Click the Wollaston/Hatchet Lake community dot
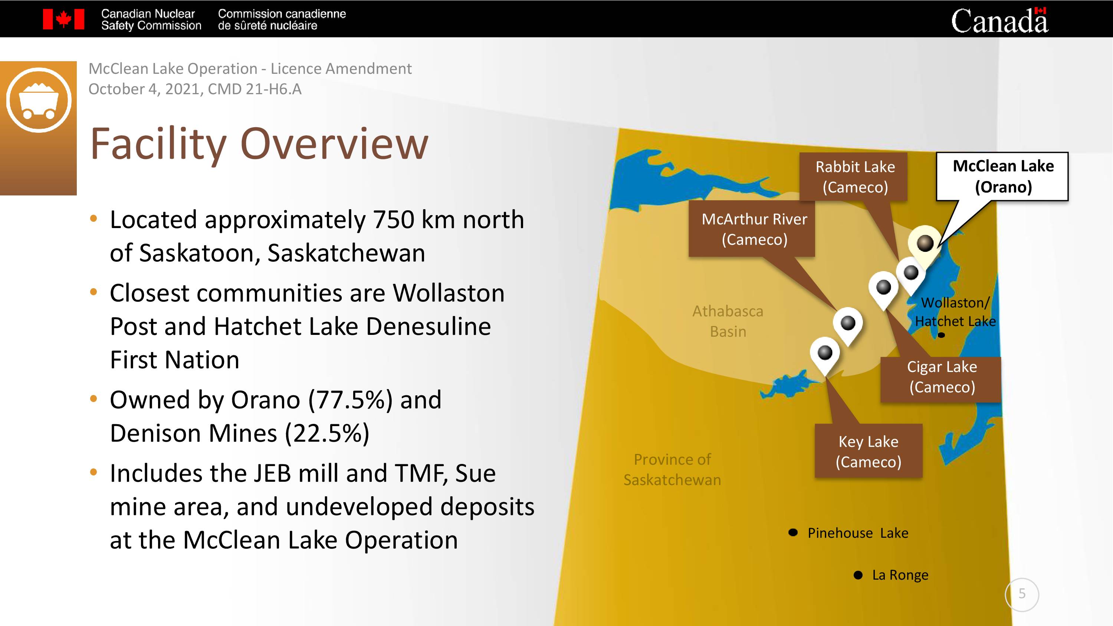 point(942,335)
